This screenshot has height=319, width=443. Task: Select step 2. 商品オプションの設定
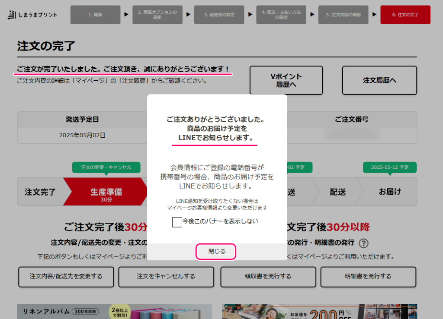click(x=157, y=15)
